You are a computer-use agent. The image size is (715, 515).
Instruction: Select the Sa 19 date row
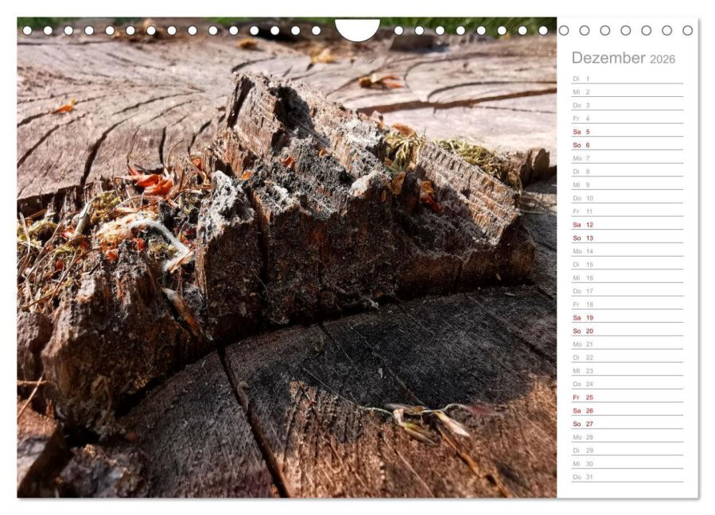628,317
